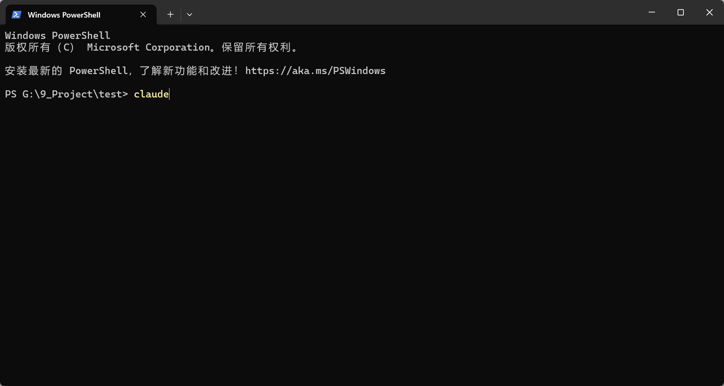
Task: Click the typed command "claude"
Action: (x=151, y=94)
